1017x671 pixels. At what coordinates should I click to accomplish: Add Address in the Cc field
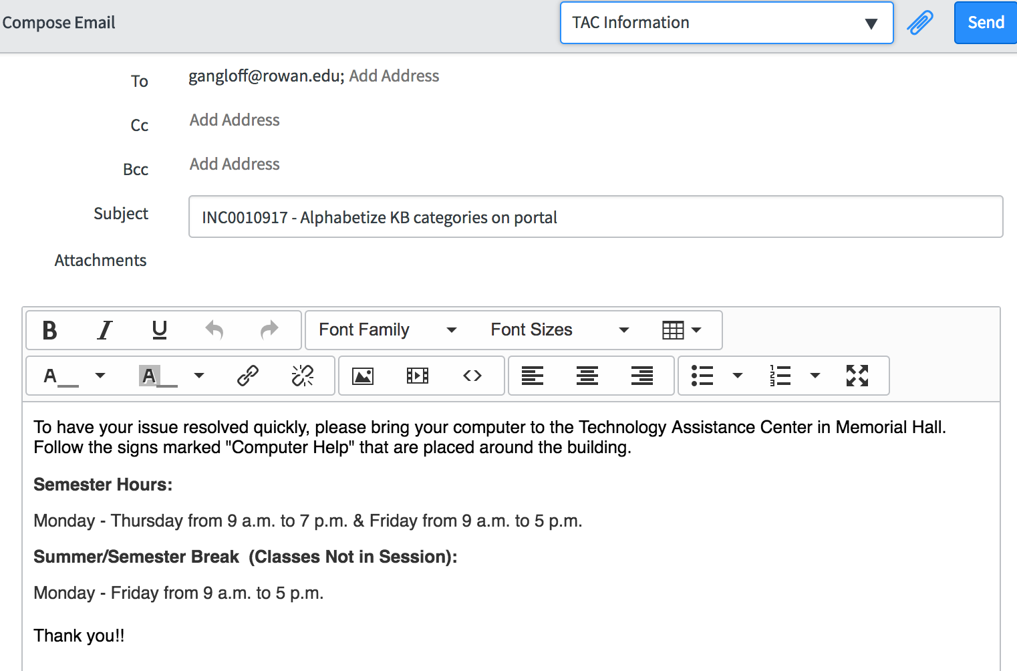click(235, 120)
